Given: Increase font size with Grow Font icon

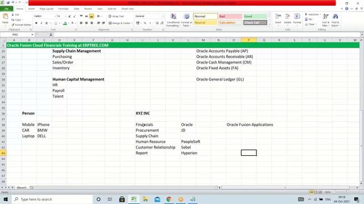Looking at the screenshot, I should pyautogui.click(x=69, y=16).
